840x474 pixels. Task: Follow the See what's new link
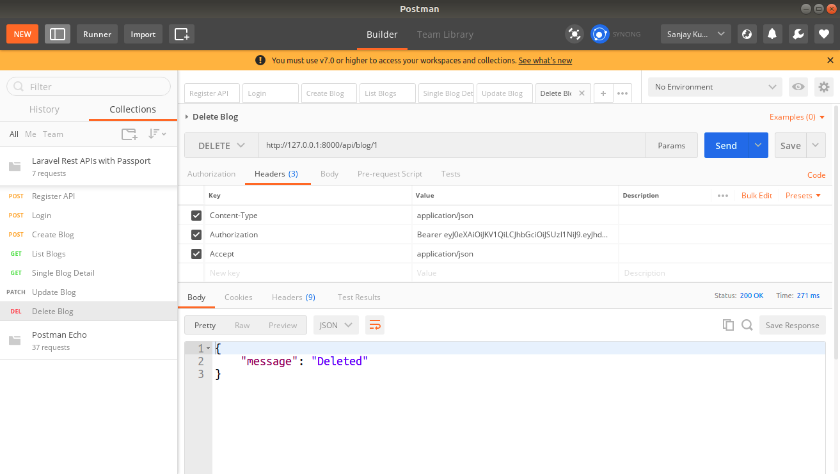click(545, 60)
